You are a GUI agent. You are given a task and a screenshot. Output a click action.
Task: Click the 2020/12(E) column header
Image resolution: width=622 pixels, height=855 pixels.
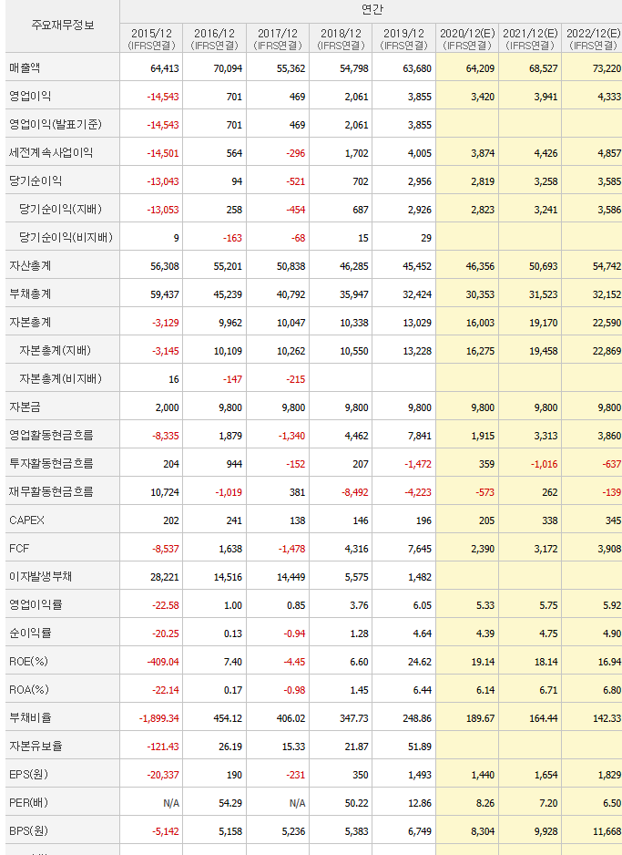click(x=467, y=38)
